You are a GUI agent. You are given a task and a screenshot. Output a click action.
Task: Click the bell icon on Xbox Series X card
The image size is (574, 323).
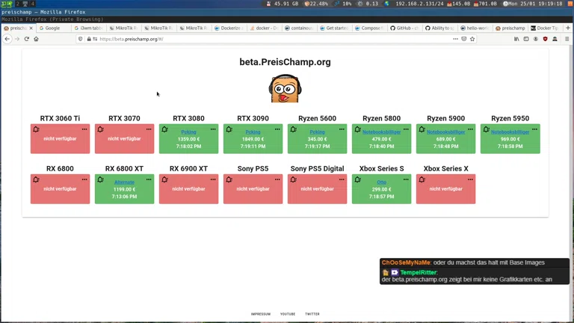coord(422,179)
